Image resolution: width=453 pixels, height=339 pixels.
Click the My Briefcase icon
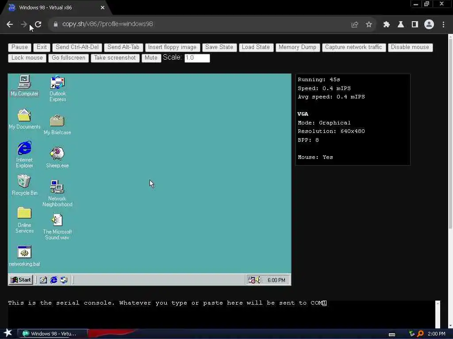pos(57,124)
